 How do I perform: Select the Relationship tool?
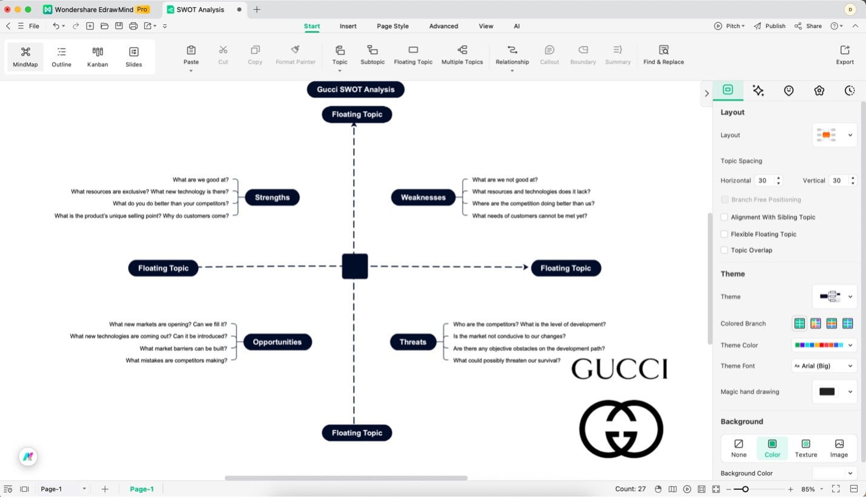pos(512,54)
